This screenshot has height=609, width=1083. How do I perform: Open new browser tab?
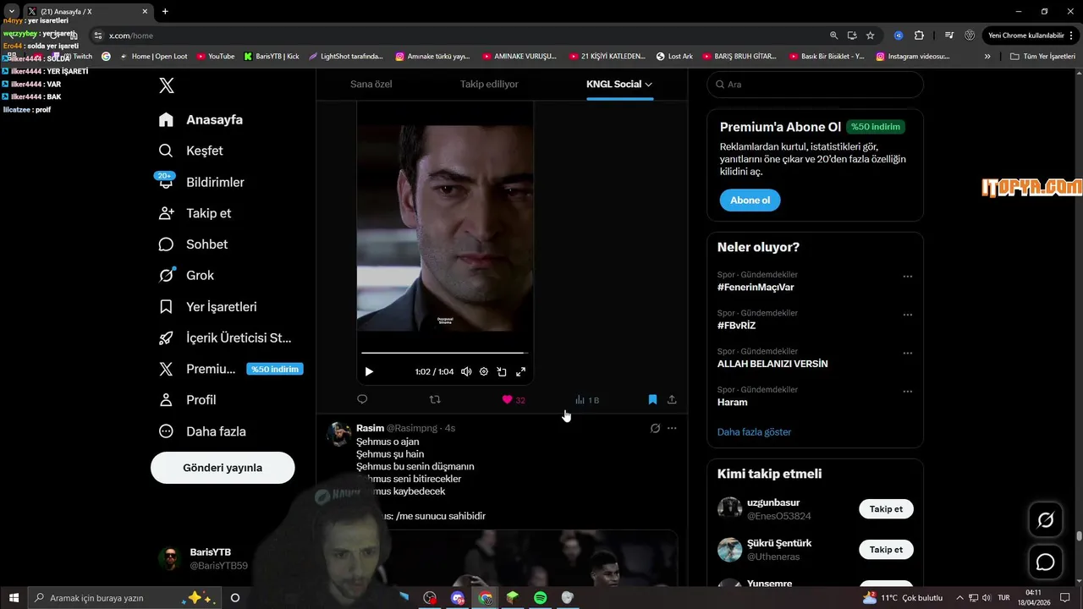tap(165, 12)
